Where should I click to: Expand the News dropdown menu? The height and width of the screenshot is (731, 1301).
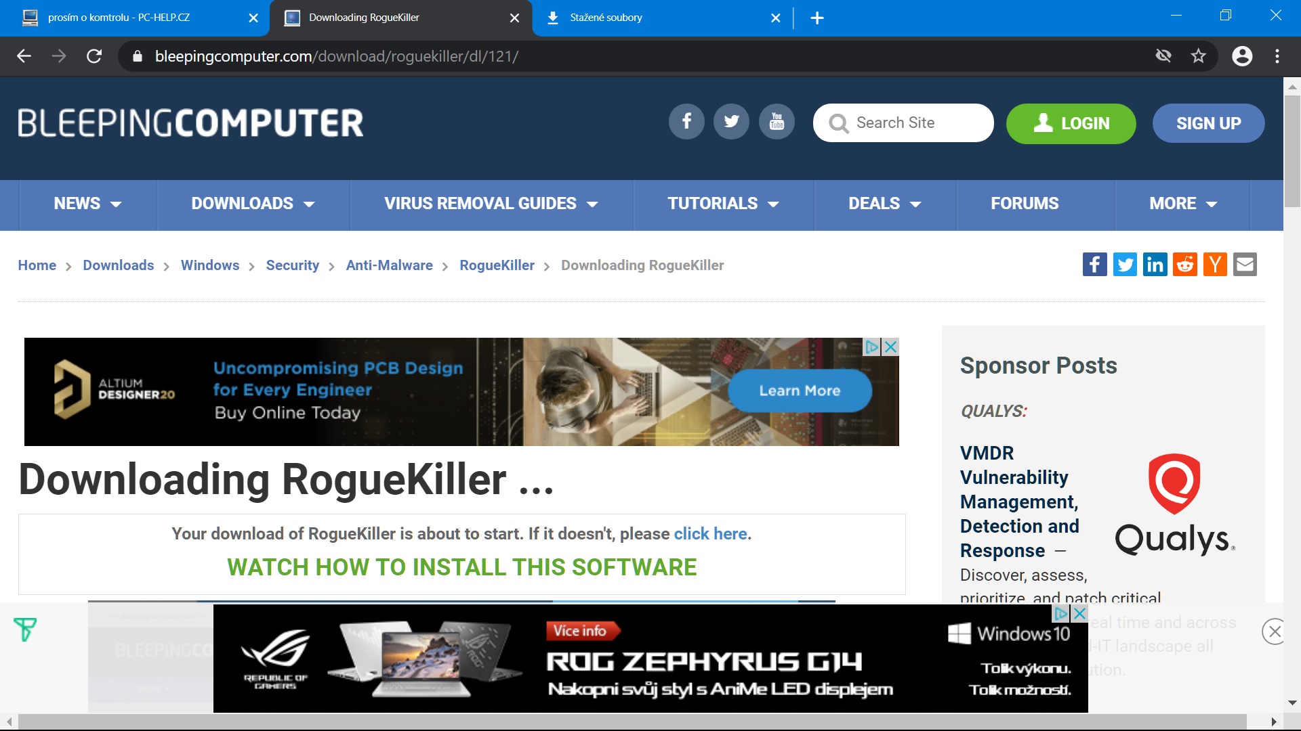point(87,204)
